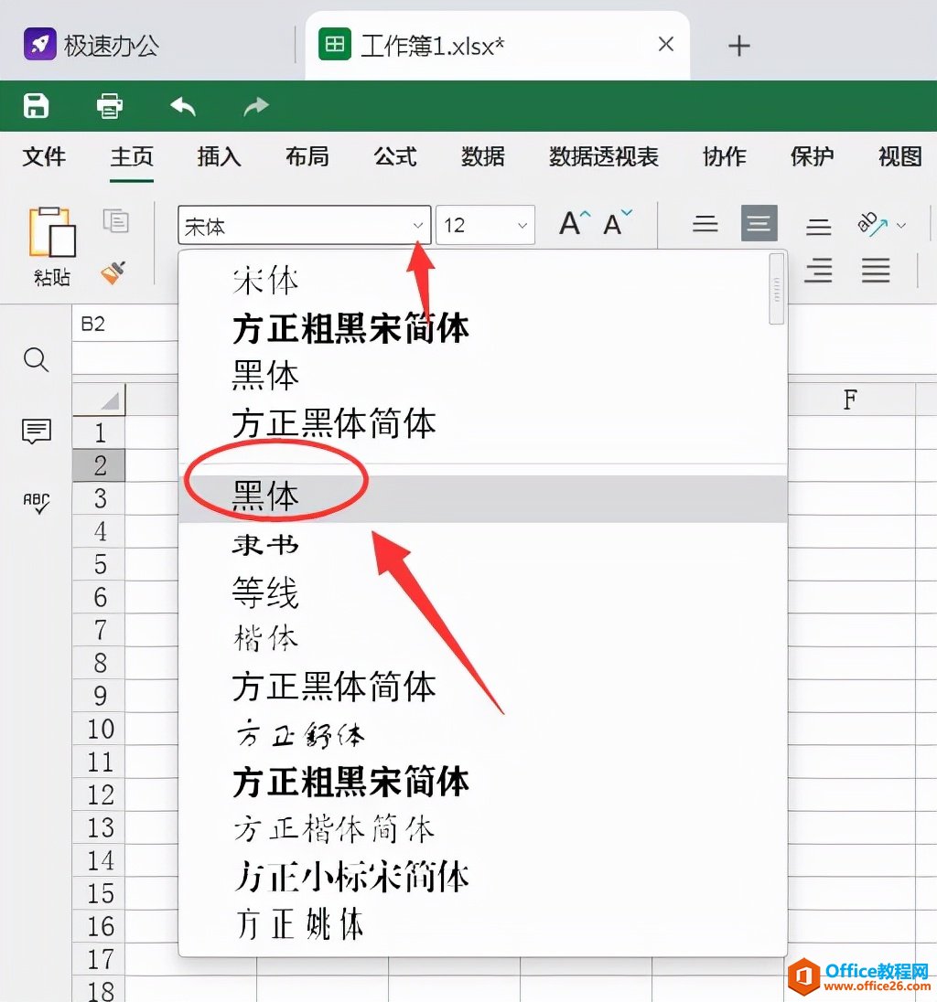Open the Comments panel icon
Screen dimensions: 937x1002
[x=36, y=432]
